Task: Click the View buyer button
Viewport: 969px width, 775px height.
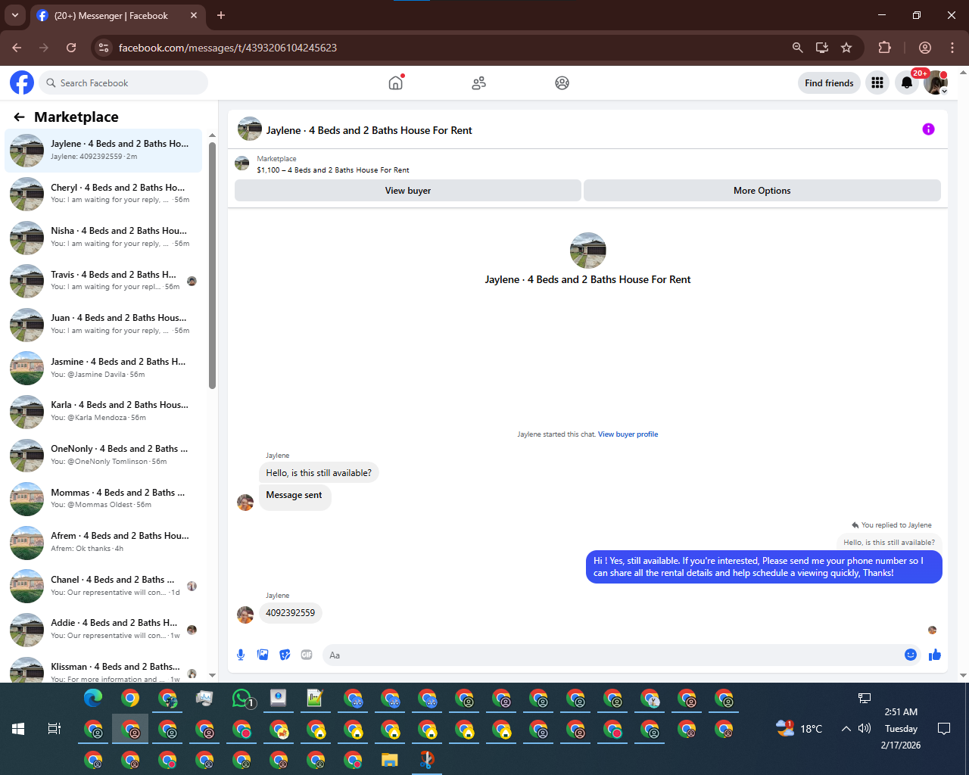Action: click(x=408, y=191)
